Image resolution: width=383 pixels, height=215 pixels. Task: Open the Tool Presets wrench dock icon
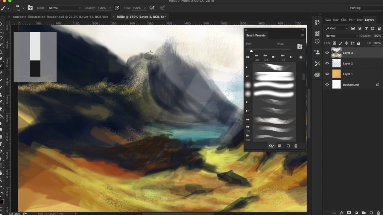(317, 64)
